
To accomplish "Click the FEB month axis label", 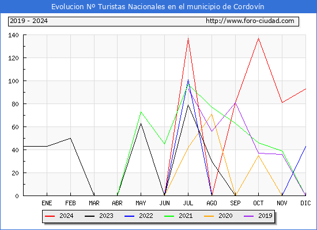I will (x=70, y=203).
